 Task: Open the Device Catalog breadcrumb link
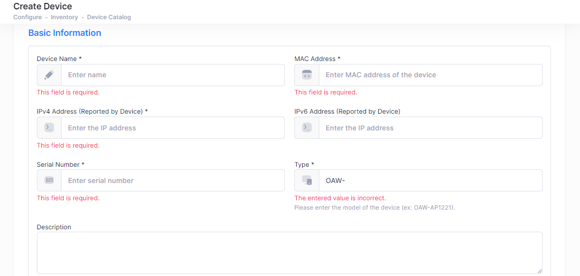(x=109, y=17)
